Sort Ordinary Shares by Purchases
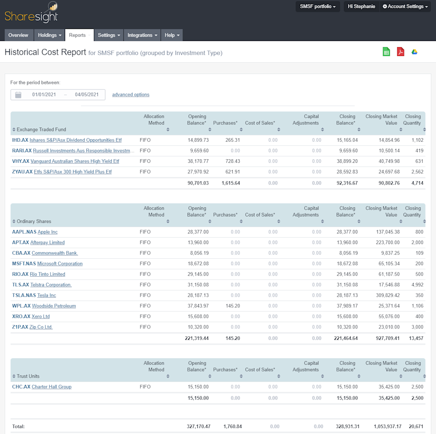The image size is (436, 434). coord(241,221)
